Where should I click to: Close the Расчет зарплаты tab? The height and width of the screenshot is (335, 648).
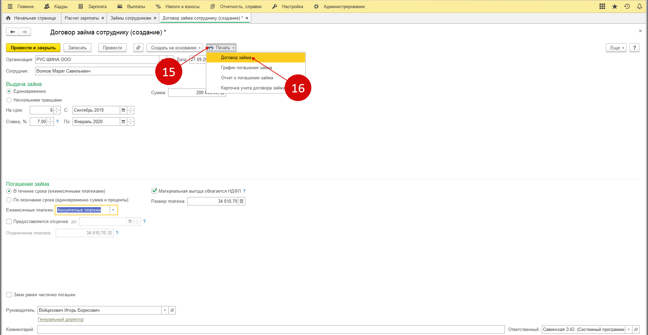pyautogui.click(x=103, y=18)
